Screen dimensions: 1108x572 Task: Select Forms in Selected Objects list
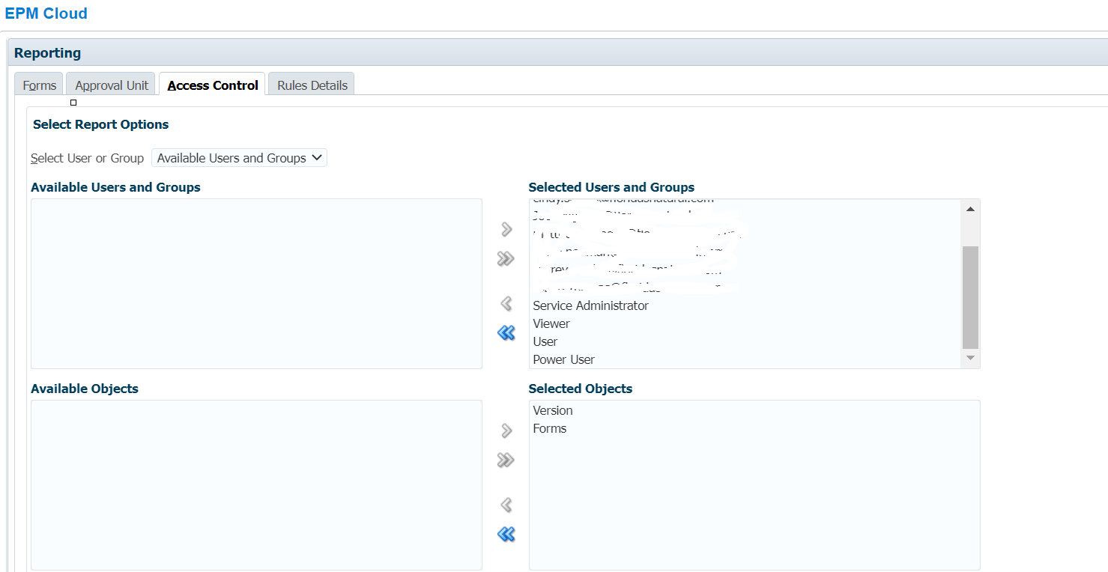(x=550, y=428)
